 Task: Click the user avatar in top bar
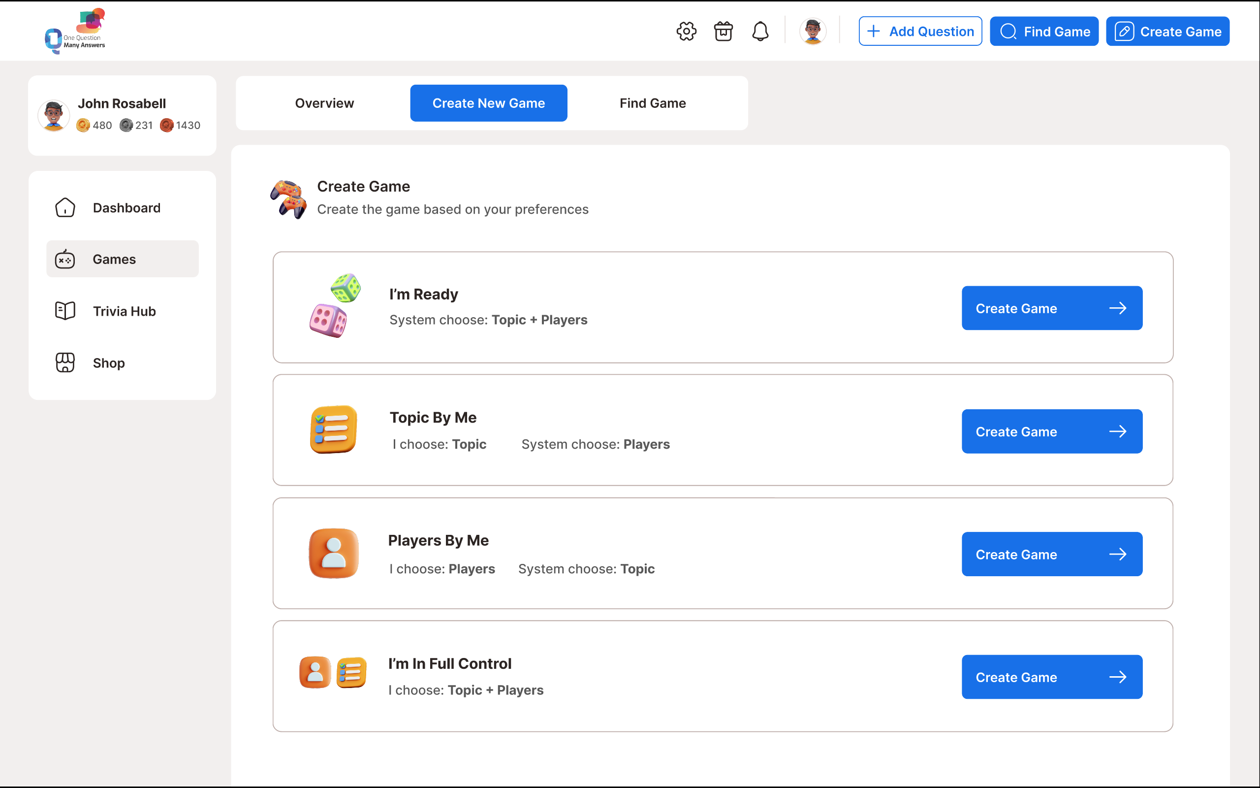tap(812, 31)
